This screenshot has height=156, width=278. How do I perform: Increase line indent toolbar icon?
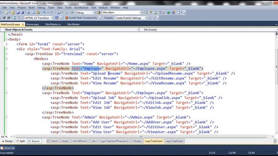pos(9,18)
